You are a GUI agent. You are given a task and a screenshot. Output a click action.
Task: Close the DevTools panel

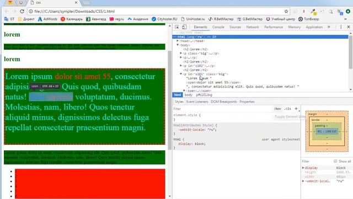coord(349,27)
